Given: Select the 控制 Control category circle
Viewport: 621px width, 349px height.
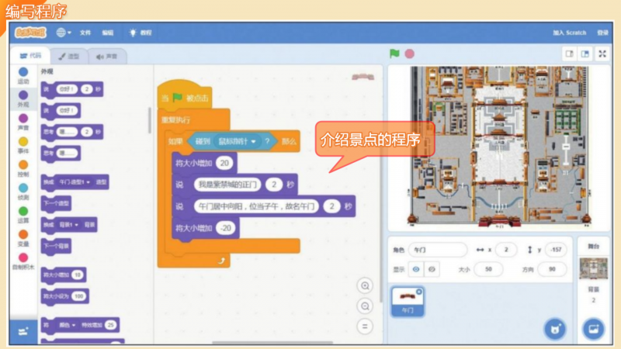Looking at the screenshot, I should [23, 164].
